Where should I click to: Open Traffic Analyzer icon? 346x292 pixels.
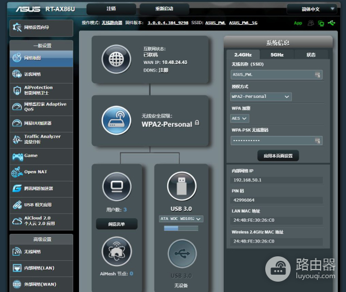tap(17, 139)
